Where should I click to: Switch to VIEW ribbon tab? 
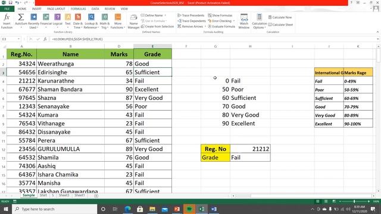pos(124,9)
